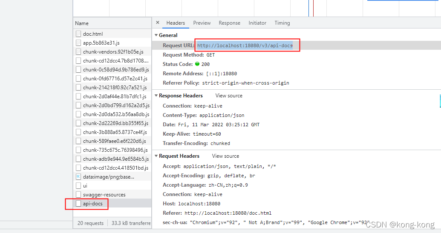Screen dimensions: 441x233
Task: Click the ui request file icon
Action: (78, 185)
